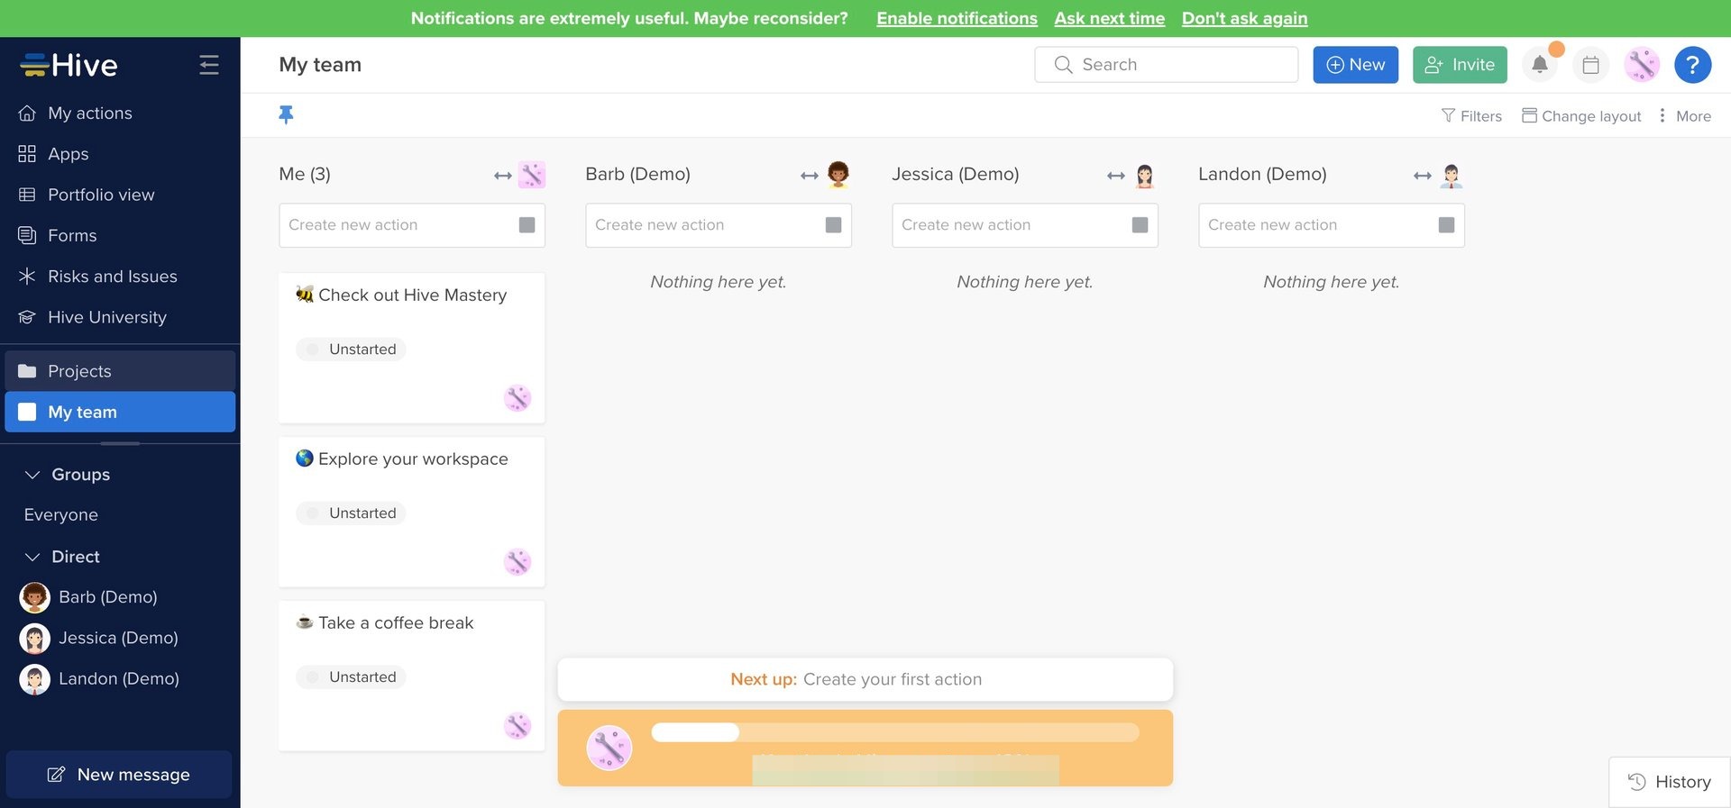
Task: Click Enable notifications link
Action: [957, 18]
